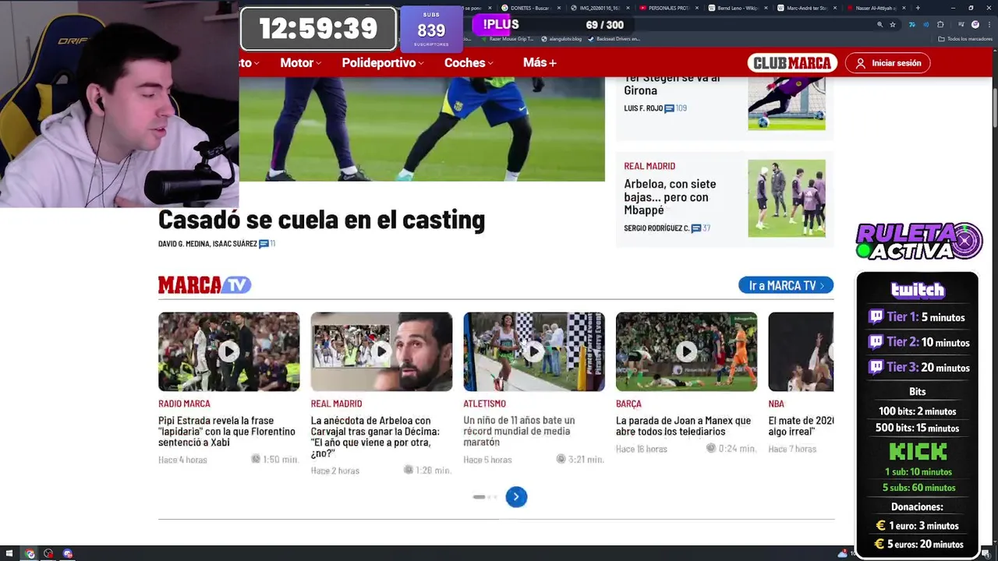Expand the Polideportivo menu

(x=384, y=62)
